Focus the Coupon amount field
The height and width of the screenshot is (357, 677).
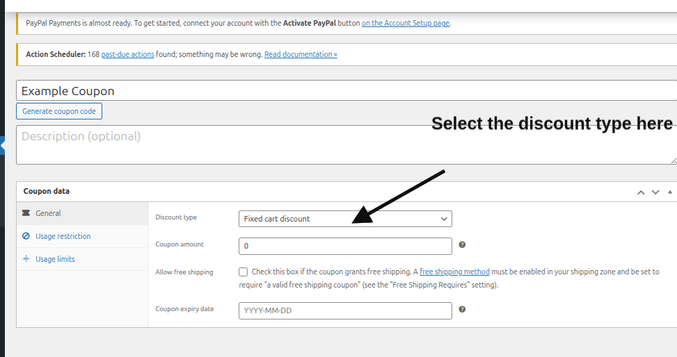pos(344,246)
